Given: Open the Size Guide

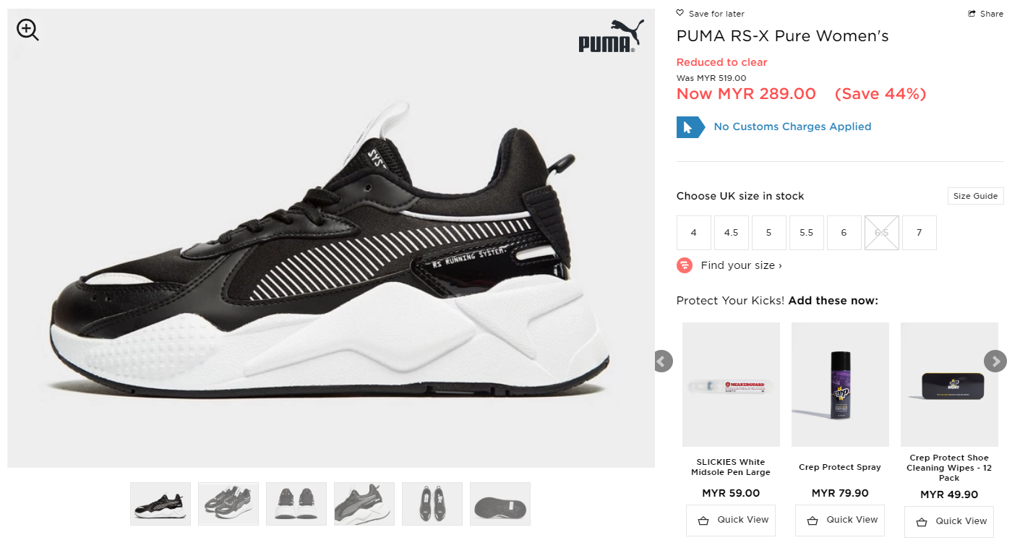Looking at the screenshot, I should click(x=975, y=196).
